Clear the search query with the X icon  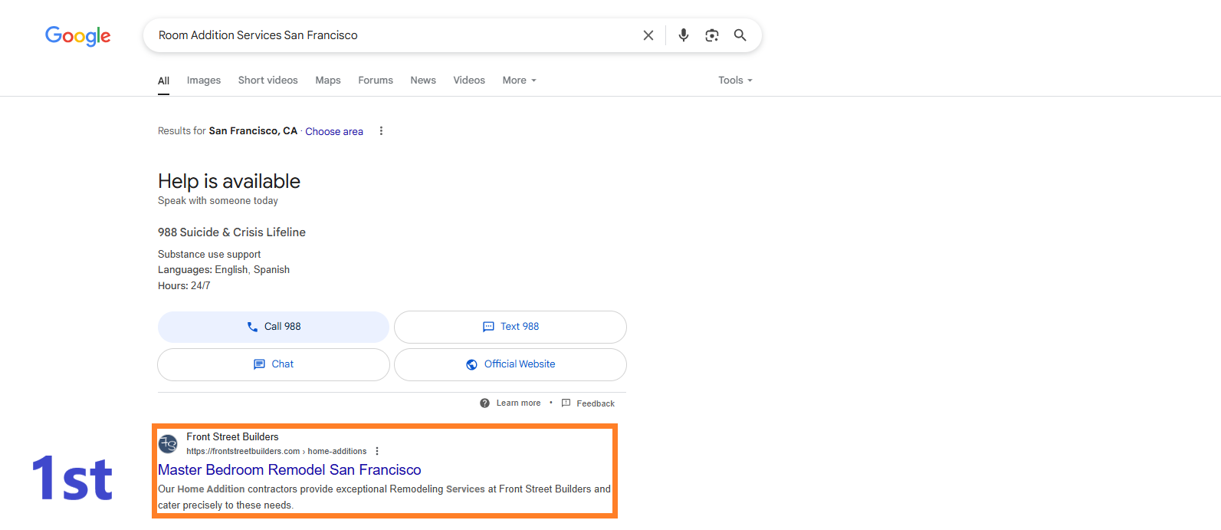pyautogui.click(x=648, y=35)
